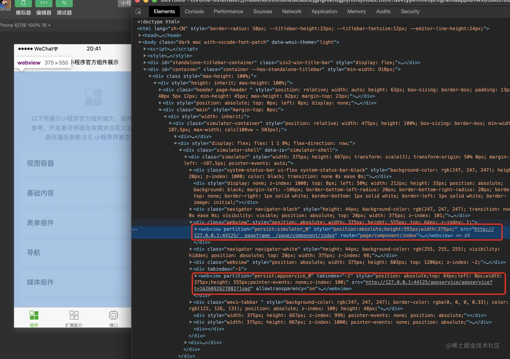Screen dimensions: 510x359
Task: Expand the standalone-titlebar-container div
Action: pyautogui.click(x=145, y=63)
